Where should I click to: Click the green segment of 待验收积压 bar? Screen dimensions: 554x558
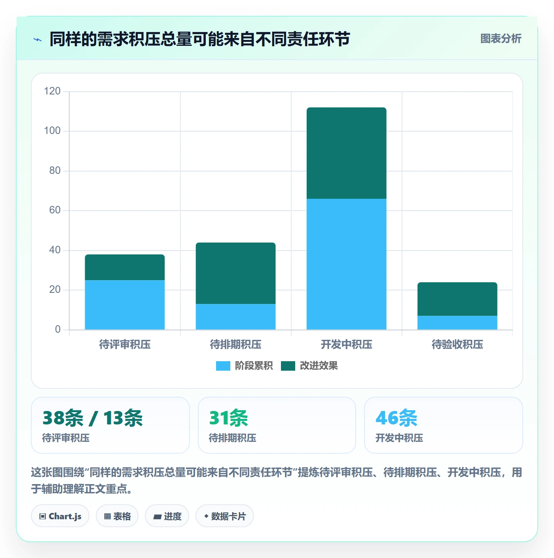[x=457, y=299]
